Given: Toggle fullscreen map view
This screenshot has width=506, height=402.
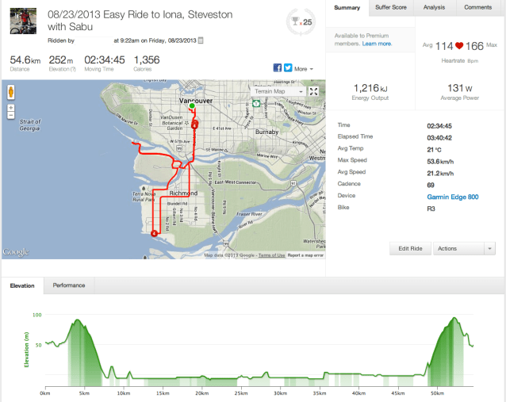Looking at the screenshot, I should (314, 91).
